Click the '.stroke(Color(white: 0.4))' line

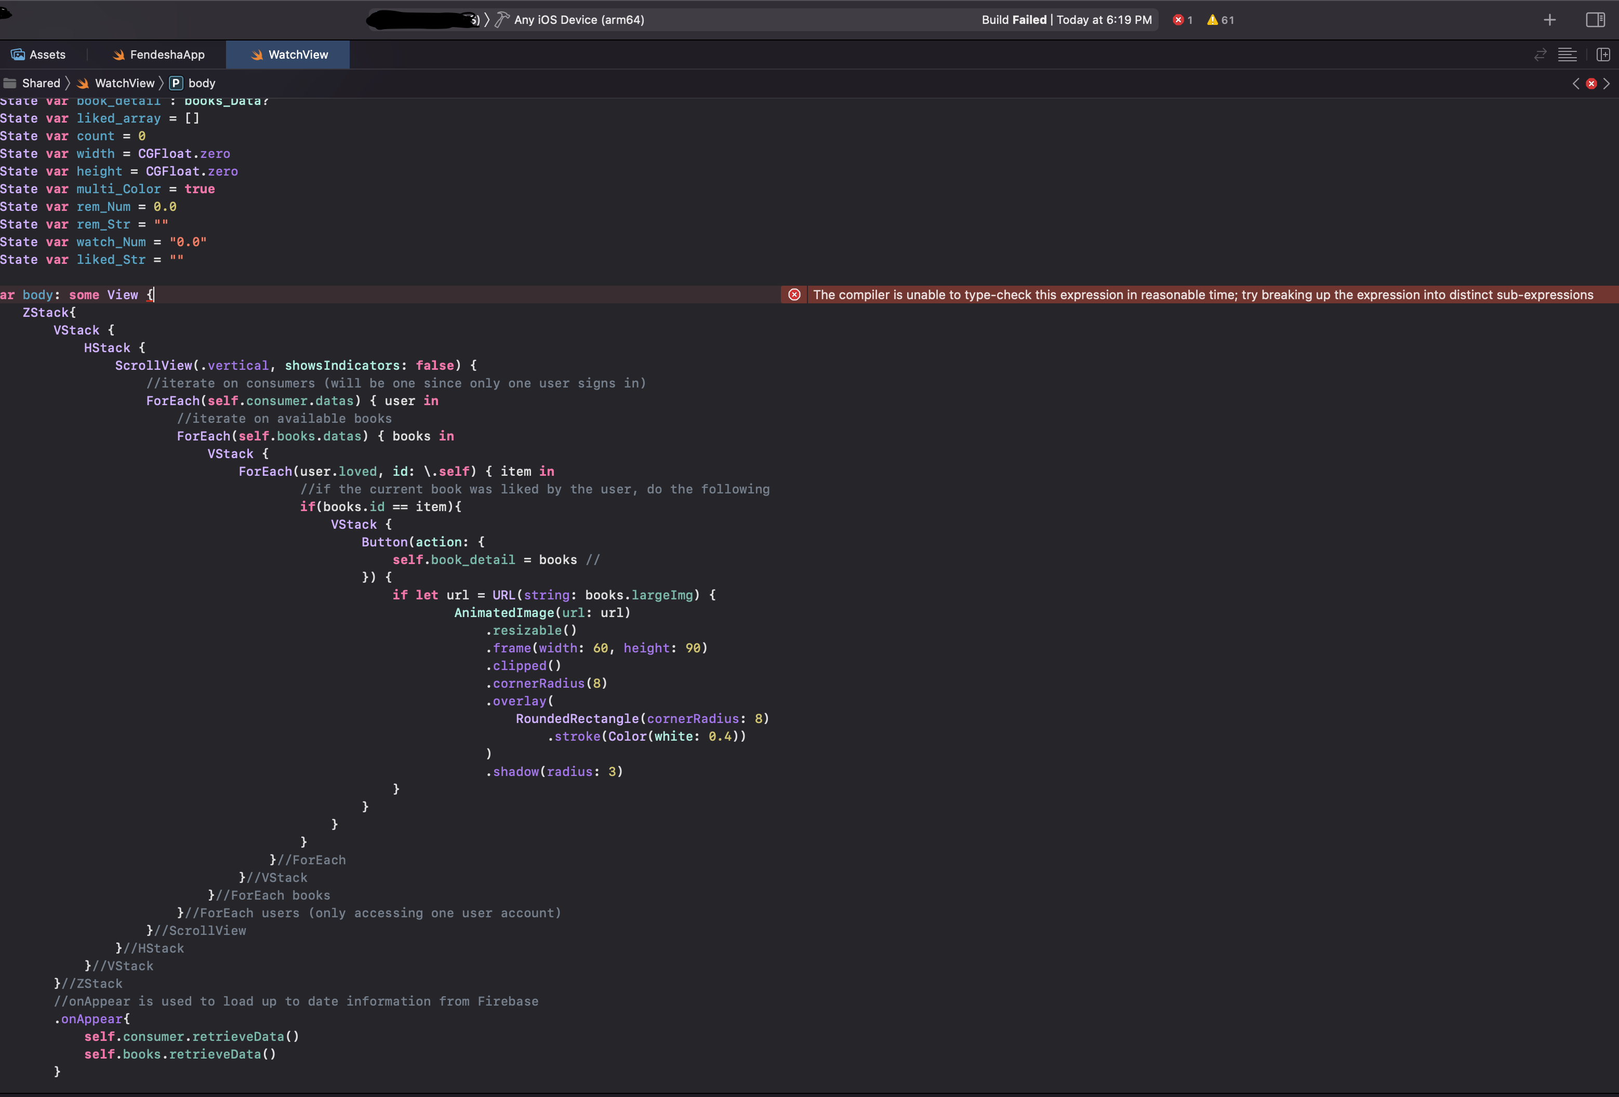coord(646,736)
